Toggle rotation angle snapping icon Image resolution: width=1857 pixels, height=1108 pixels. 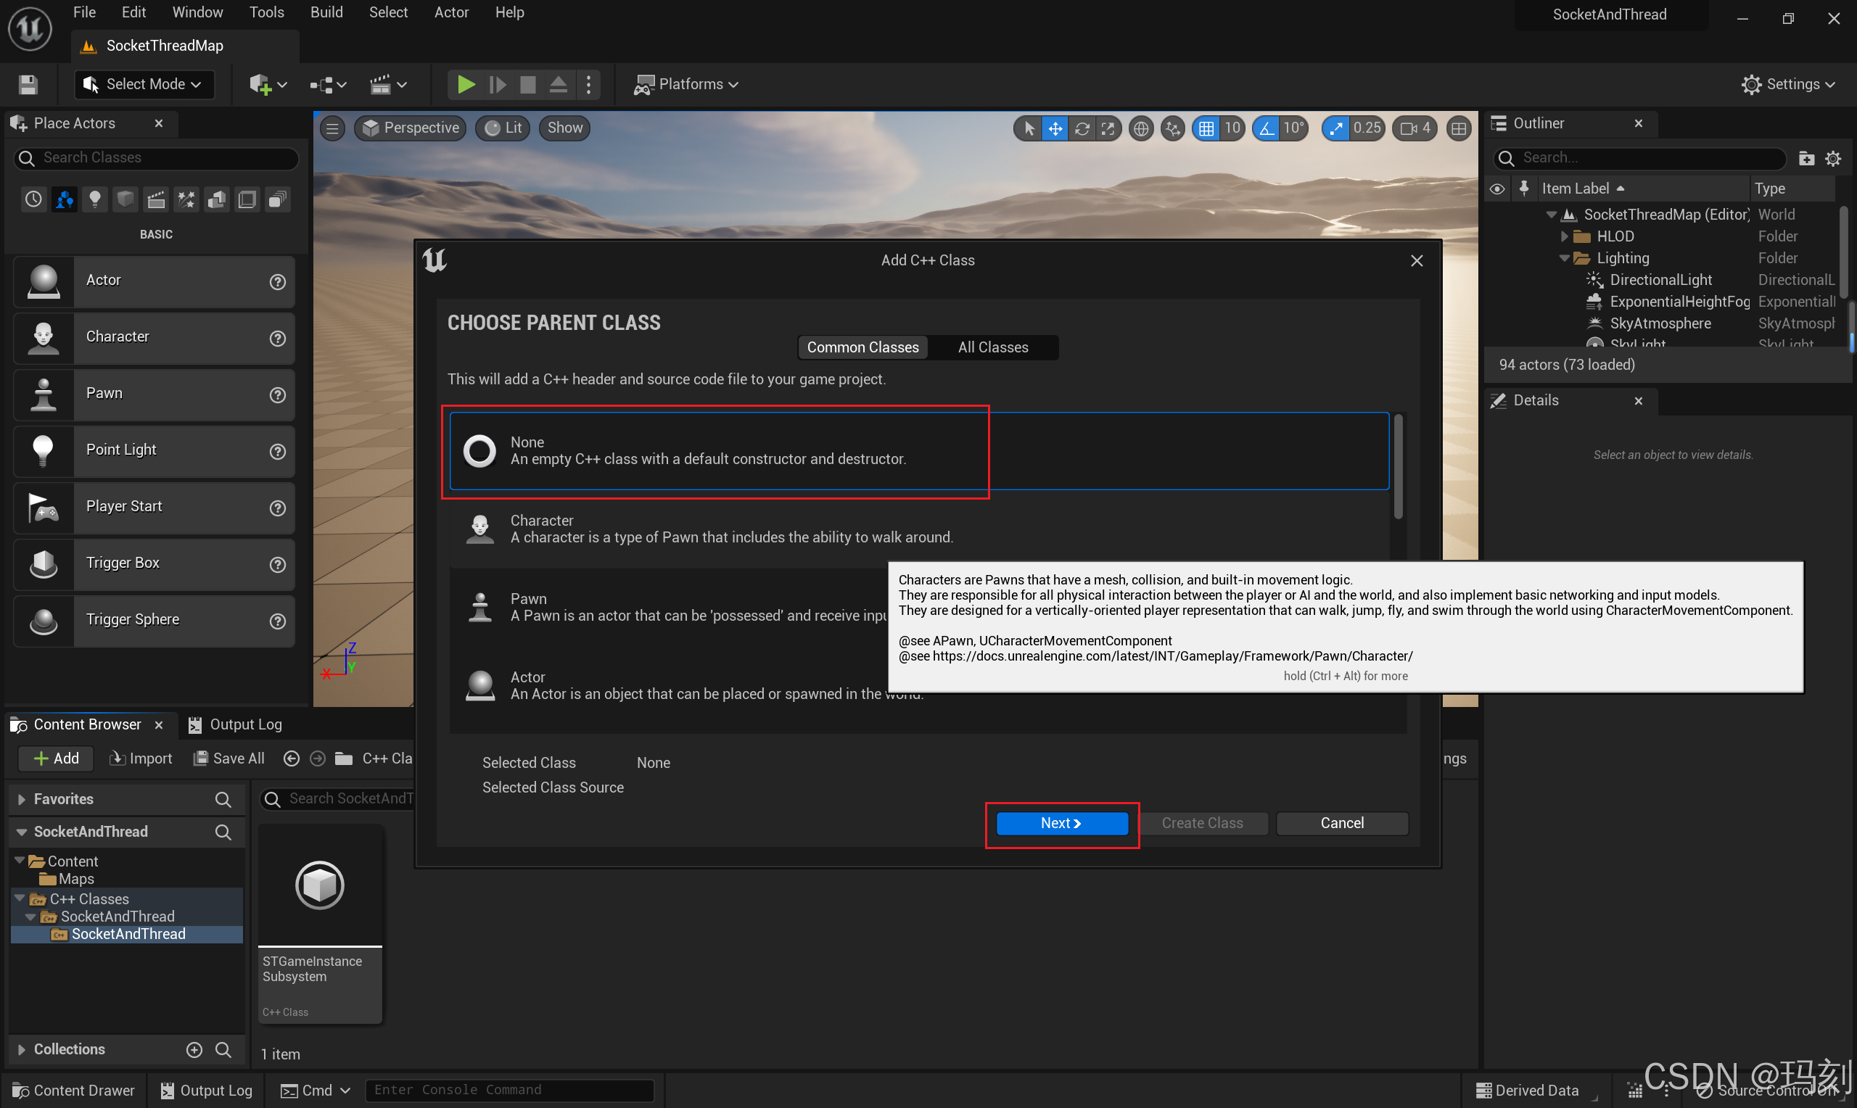(x=1267, y=128)
